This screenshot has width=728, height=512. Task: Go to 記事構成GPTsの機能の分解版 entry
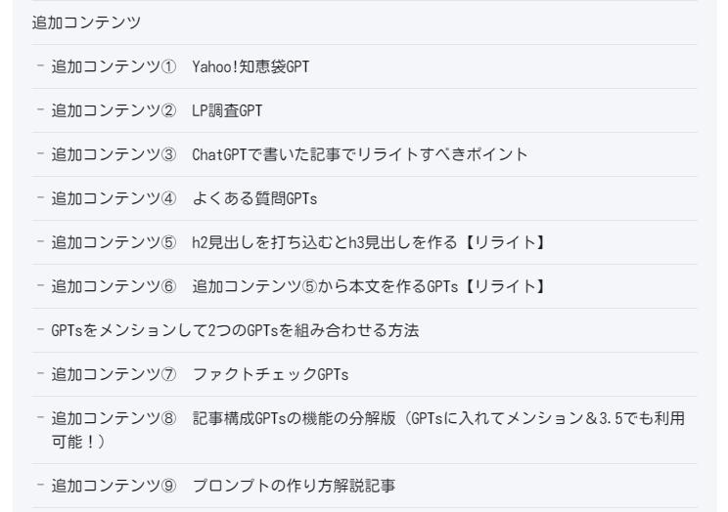point(294,419)
